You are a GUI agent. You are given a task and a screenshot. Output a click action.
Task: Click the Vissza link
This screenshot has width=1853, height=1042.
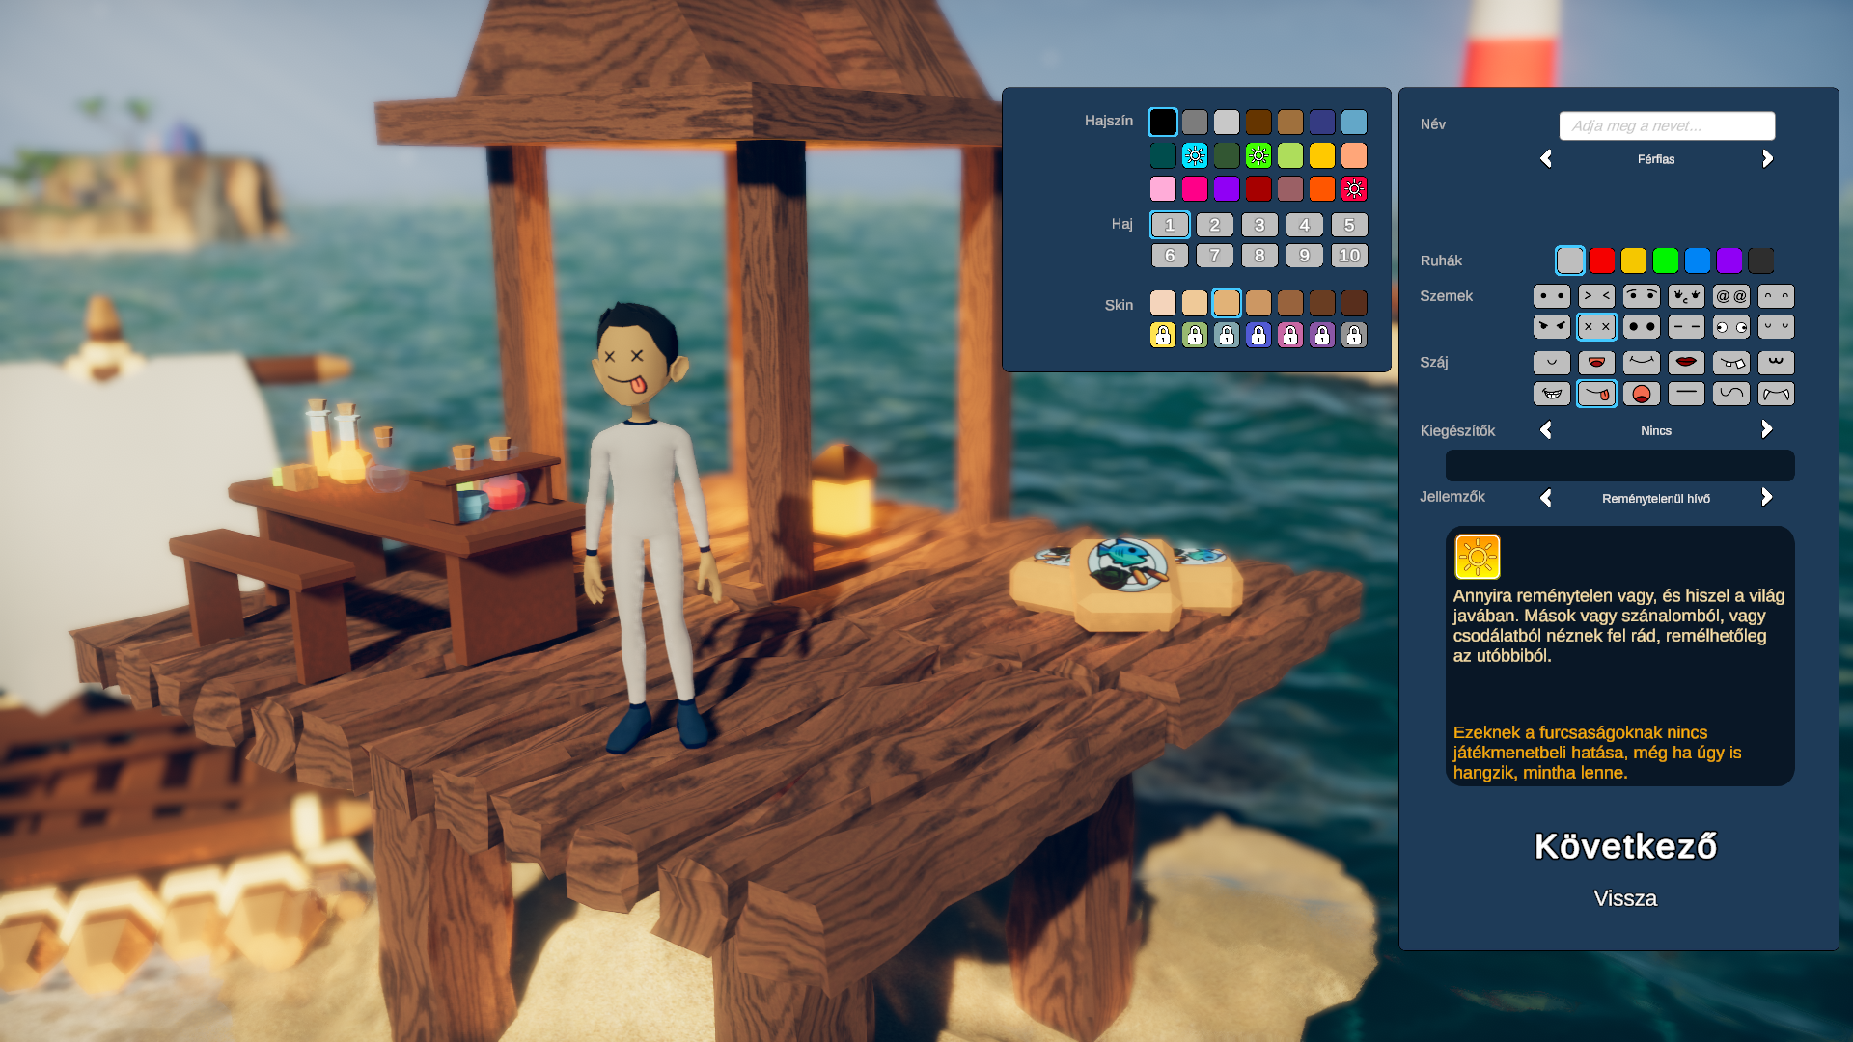[1625, 898]
